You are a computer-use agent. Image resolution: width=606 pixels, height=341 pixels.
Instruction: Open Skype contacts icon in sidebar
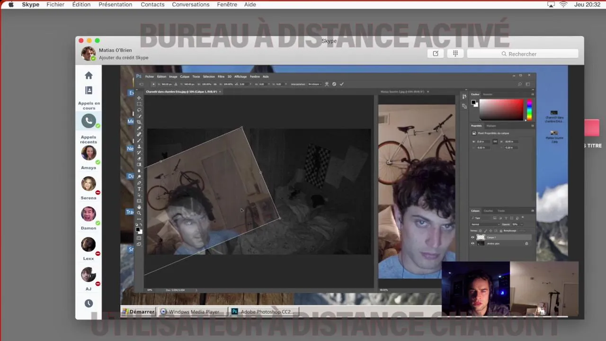[x=89, y=90]
